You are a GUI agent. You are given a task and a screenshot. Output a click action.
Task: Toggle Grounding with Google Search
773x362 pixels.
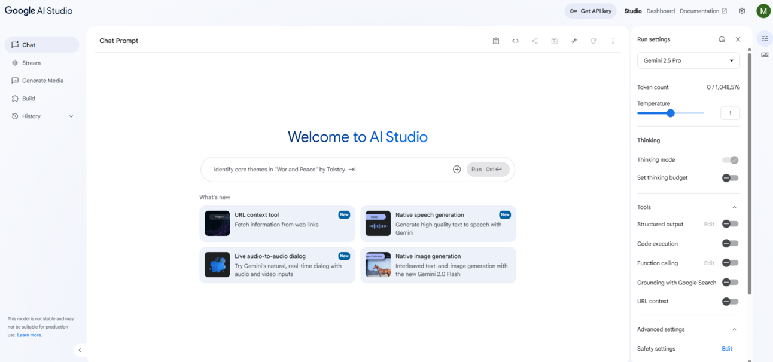click(730, 282)
